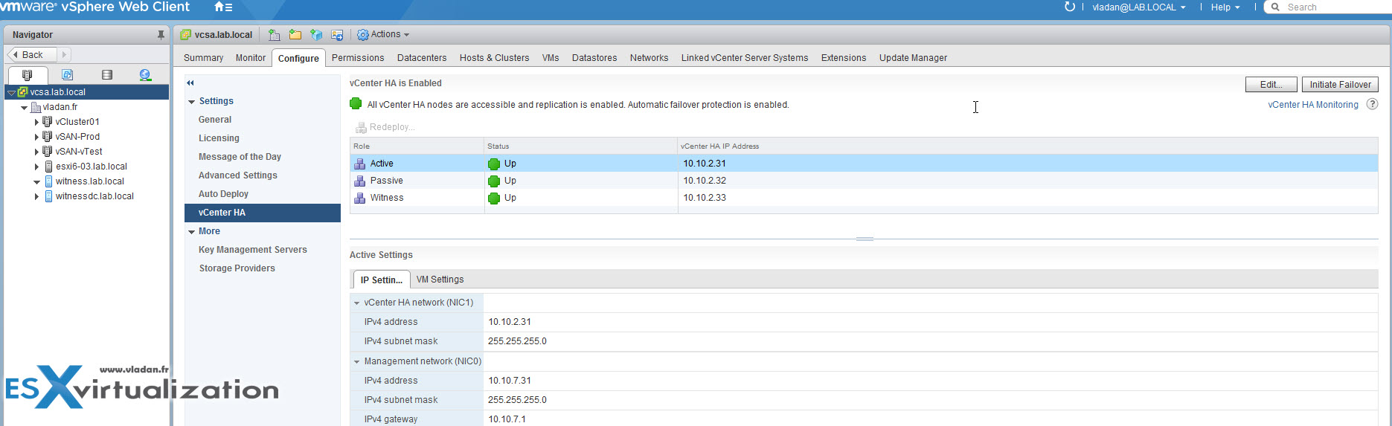1392x426 pixels.
Task: Select Auto Deploy setting
Action: click(223, 194)
